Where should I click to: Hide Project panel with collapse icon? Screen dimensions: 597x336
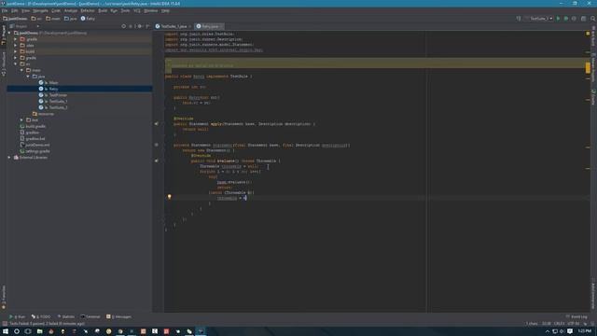point(147,26)
